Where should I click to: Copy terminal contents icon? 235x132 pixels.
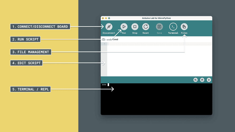tap(195, 80)
